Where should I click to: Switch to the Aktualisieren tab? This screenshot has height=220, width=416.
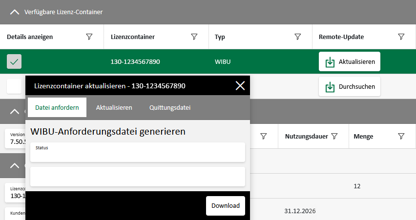coord(114,107)
